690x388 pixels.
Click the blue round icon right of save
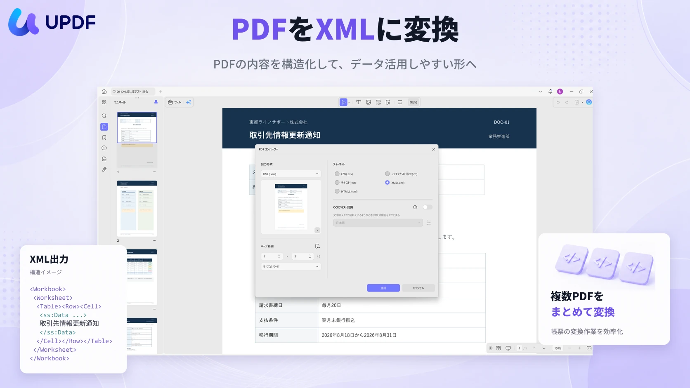click(589, 102)
